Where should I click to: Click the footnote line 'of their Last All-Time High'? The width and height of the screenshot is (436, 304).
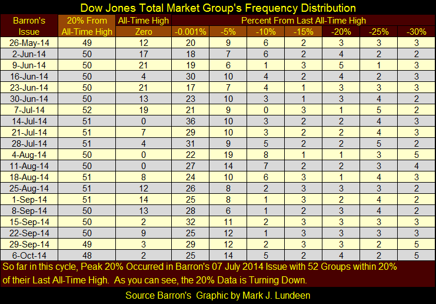[x=155, y=280]
